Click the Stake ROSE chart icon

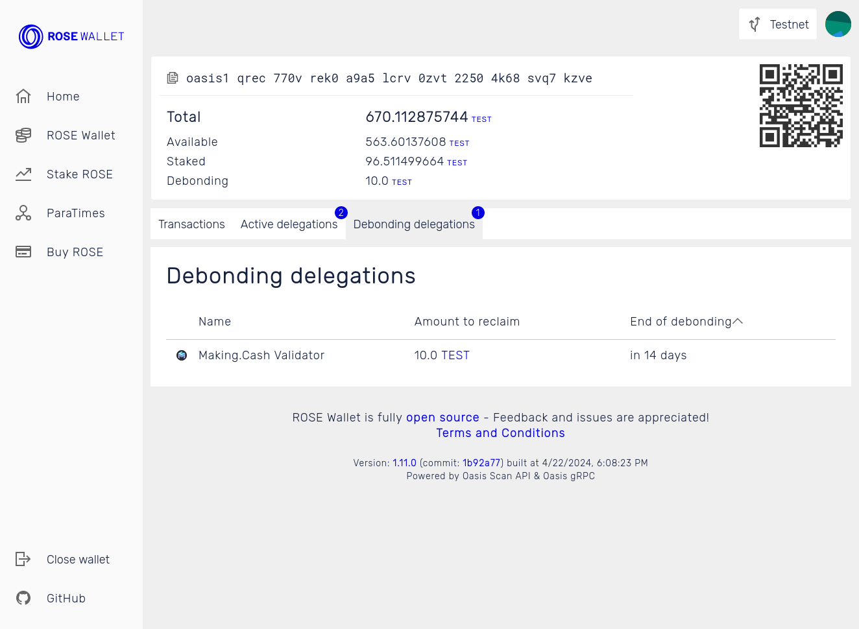[23, 174]
